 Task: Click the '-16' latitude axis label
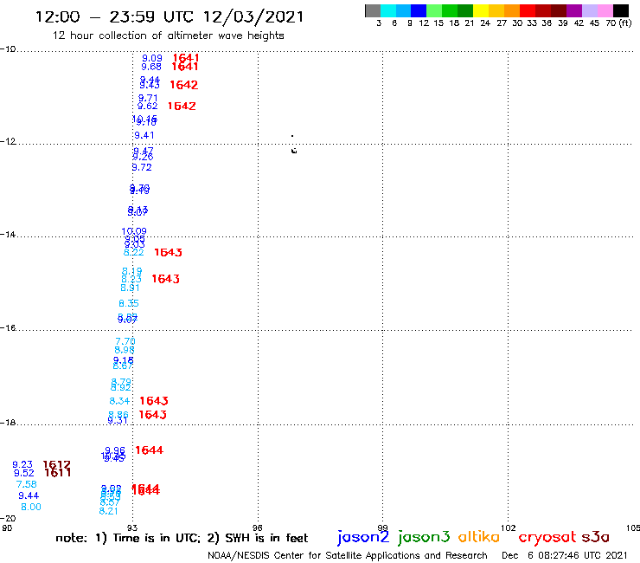(8, 328)
